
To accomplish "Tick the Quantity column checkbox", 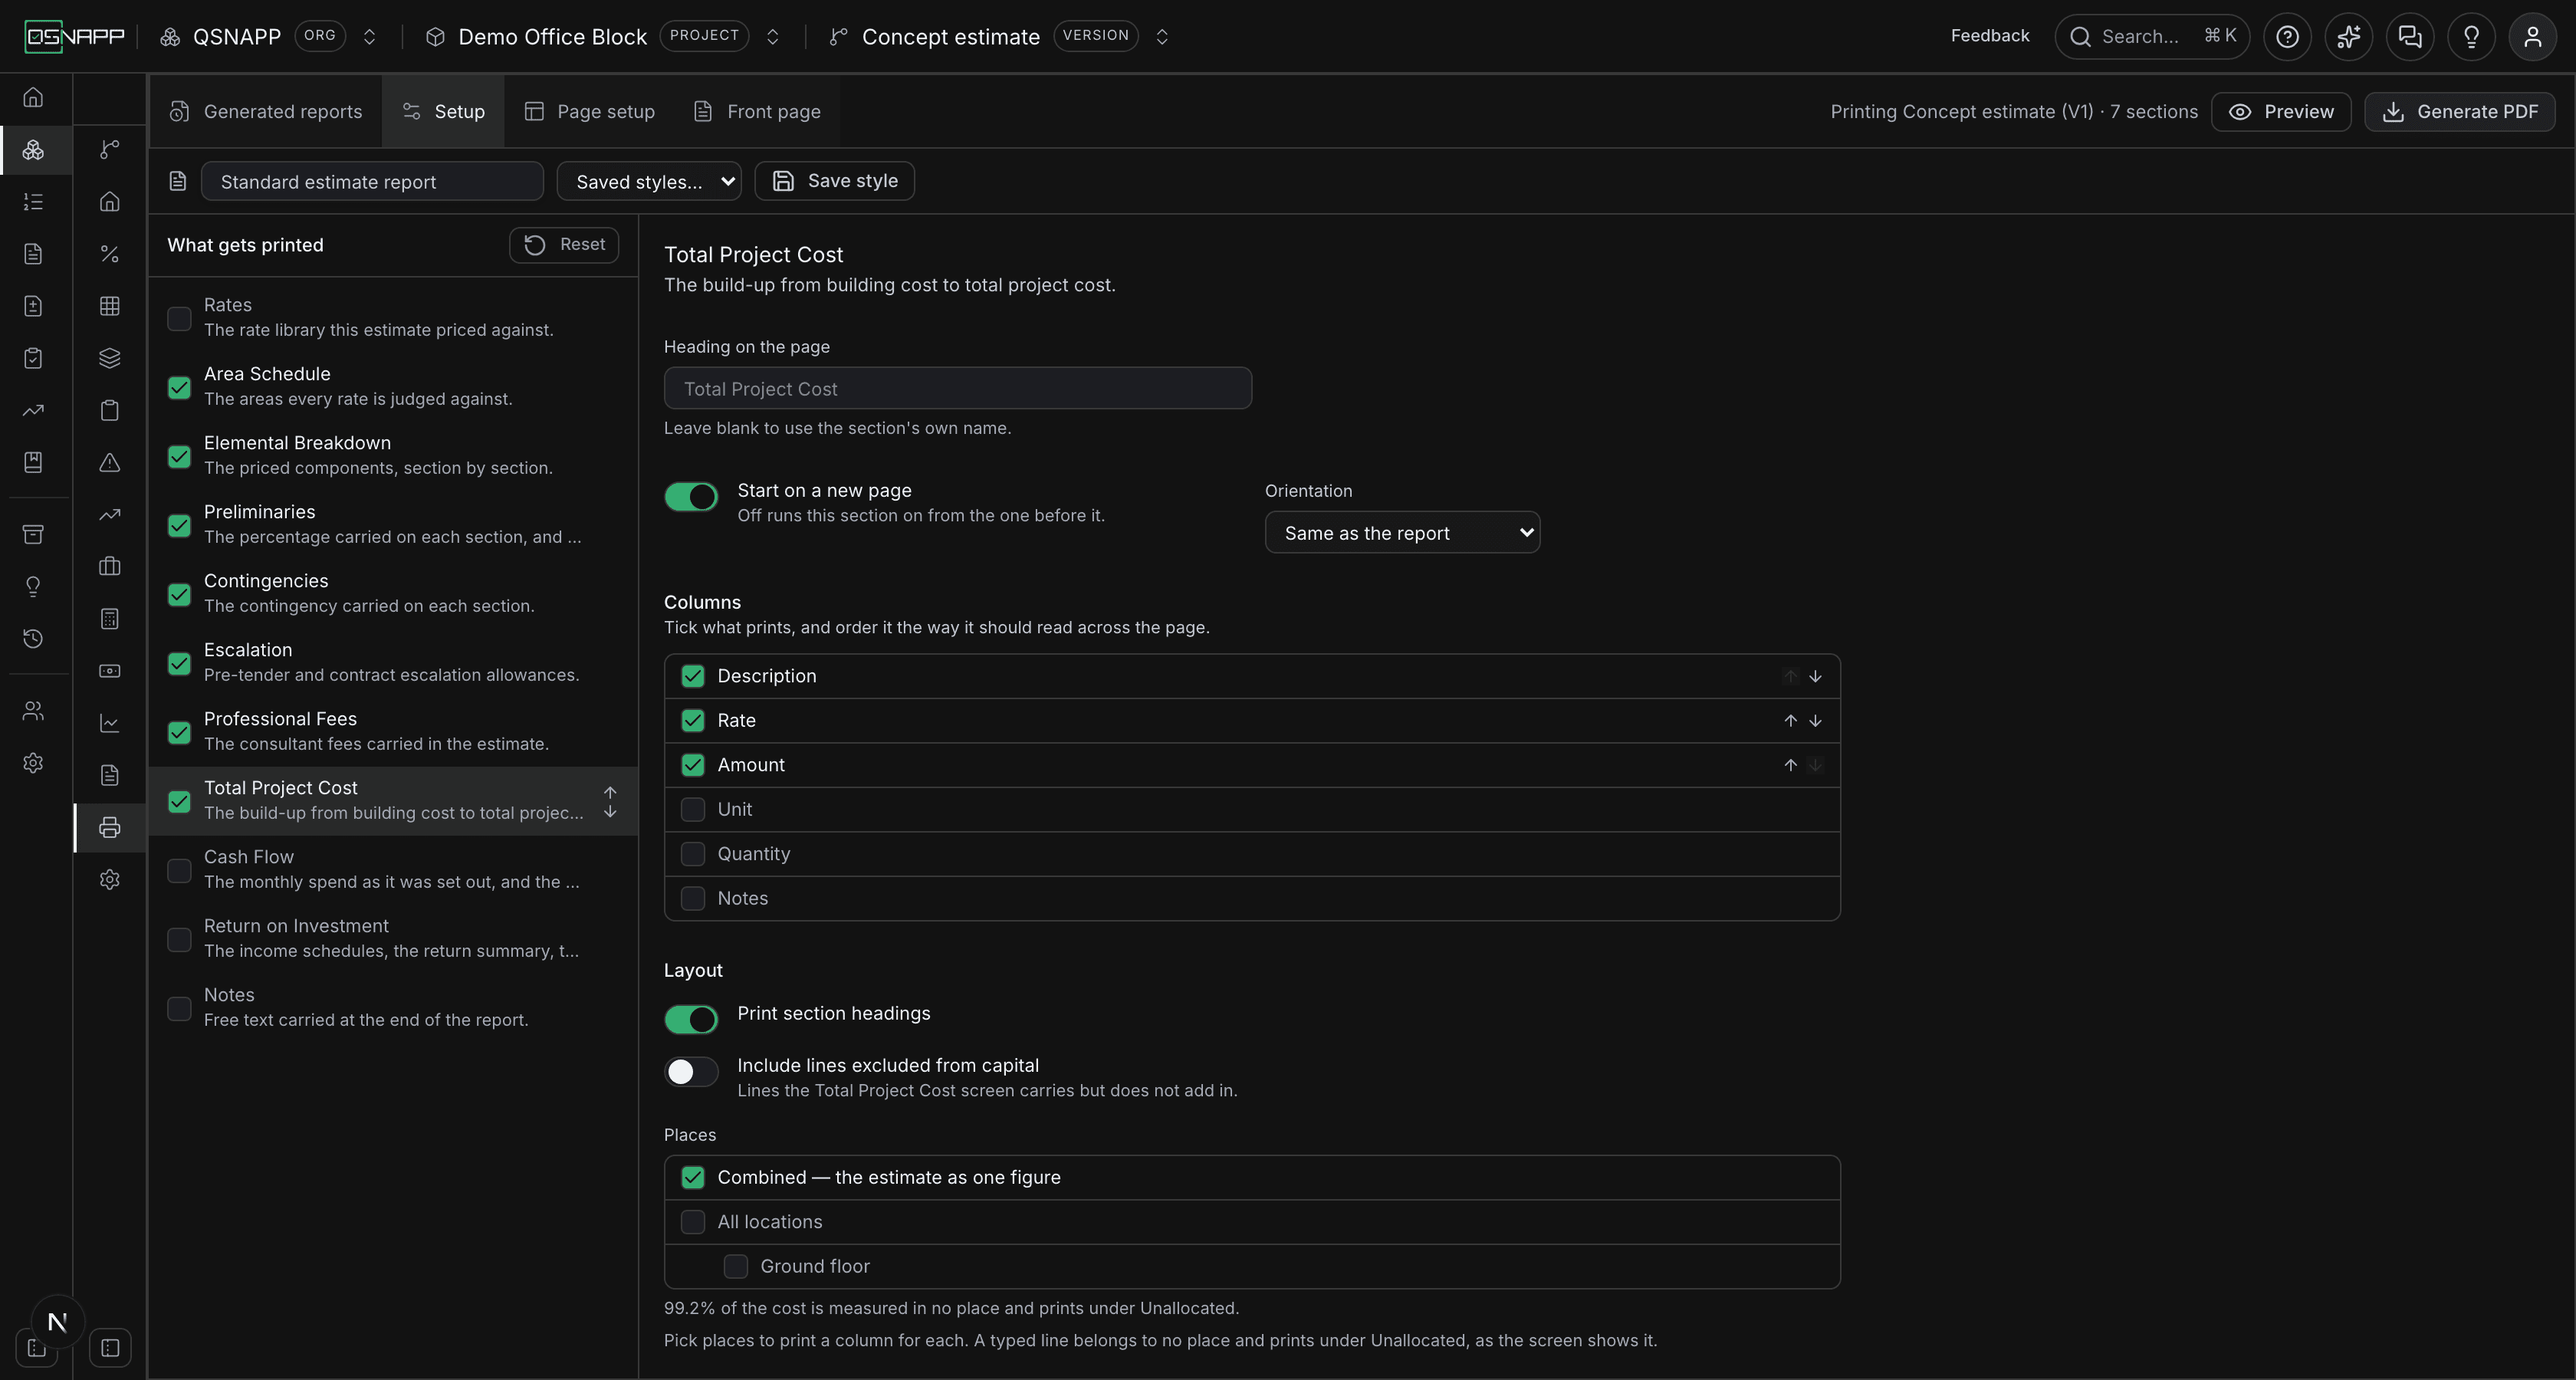I will coord(692,854).
